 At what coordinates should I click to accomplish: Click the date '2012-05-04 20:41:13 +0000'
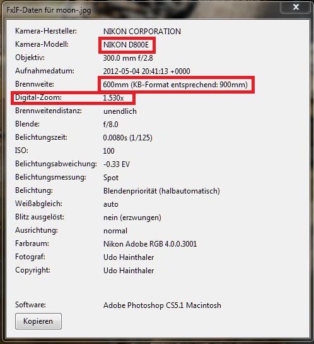(x=146, y=71)
